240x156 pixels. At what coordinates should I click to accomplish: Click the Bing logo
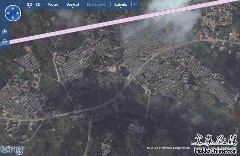point(11,150)
